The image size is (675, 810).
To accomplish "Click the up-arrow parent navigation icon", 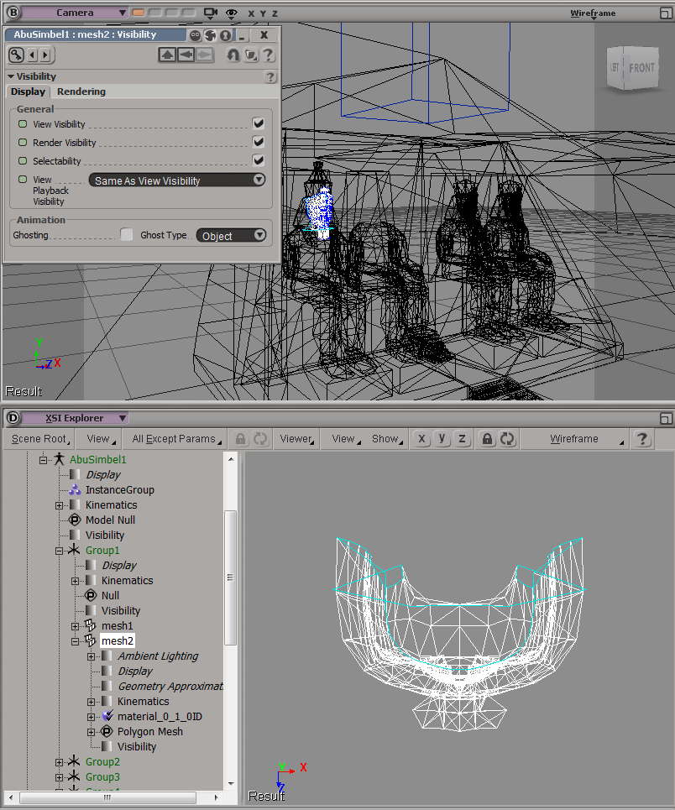I will (167, 55).
